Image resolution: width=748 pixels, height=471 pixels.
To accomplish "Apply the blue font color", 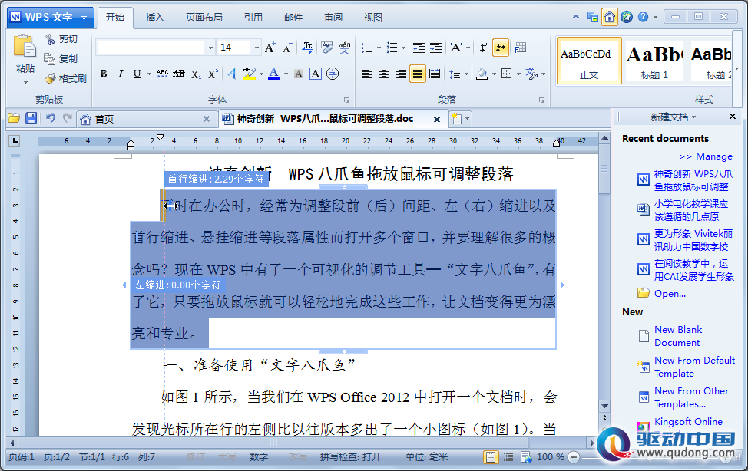I will 274,74.
